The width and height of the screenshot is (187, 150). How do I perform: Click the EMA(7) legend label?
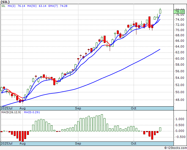[x=53, y=6]
